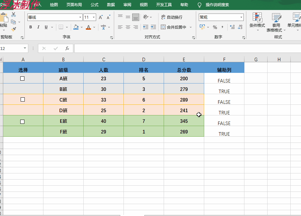This screenshot has width=301, height=216.
Task: Toggle Bold formatting
Action: 31,27
